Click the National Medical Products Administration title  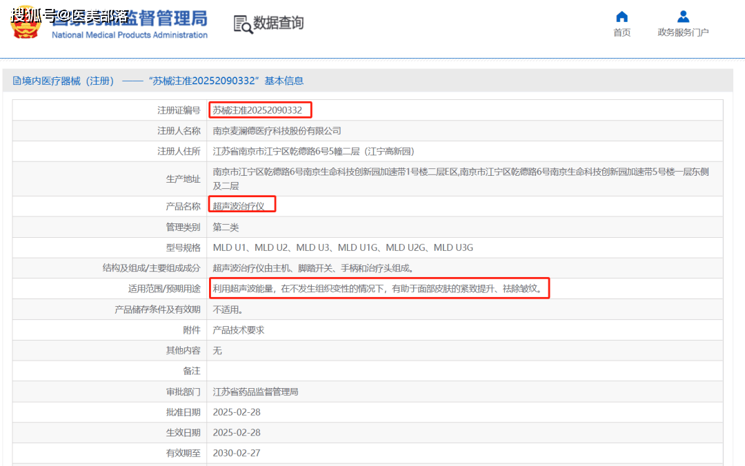[130, 35]
